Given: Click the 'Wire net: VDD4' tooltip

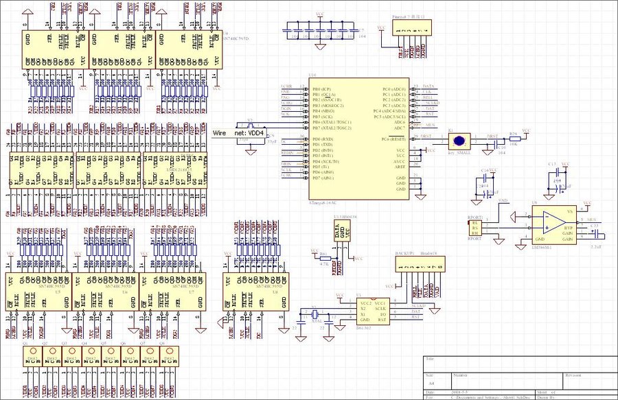Looking at the screenshot, I should point(238,132).
